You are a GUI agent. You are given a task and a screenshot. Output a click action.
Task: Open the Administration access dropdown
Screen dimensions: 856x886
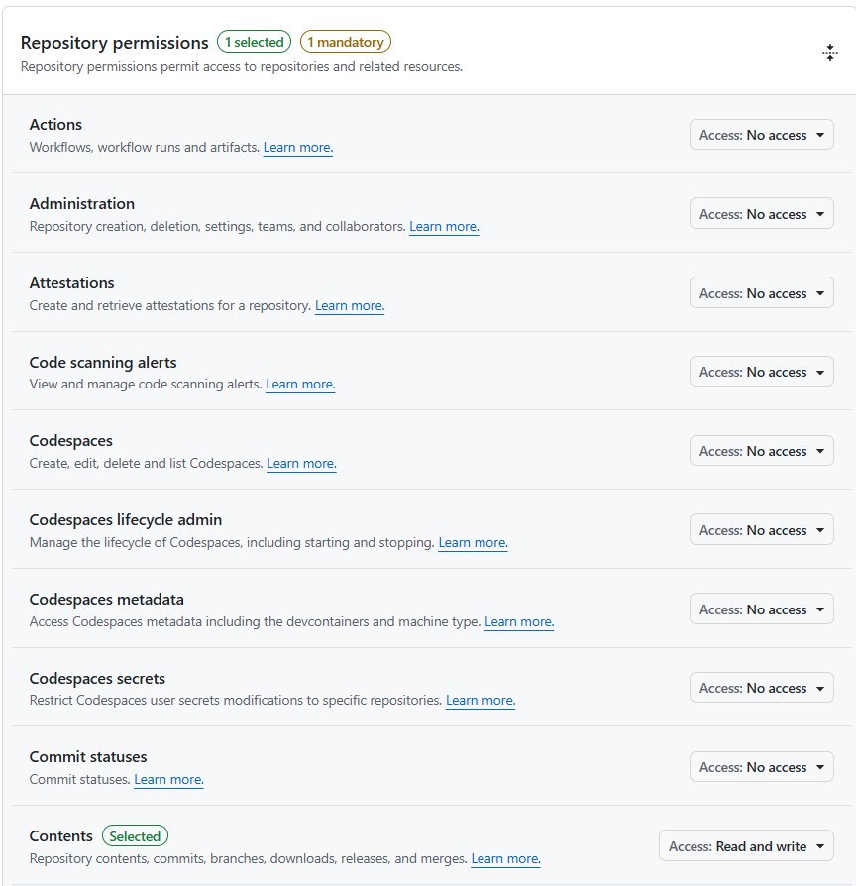click(761, 214)
